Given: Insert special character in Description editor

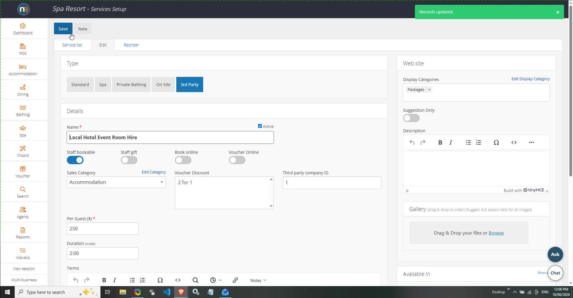Looking at the screenshot, I should (x=496, y=142).
